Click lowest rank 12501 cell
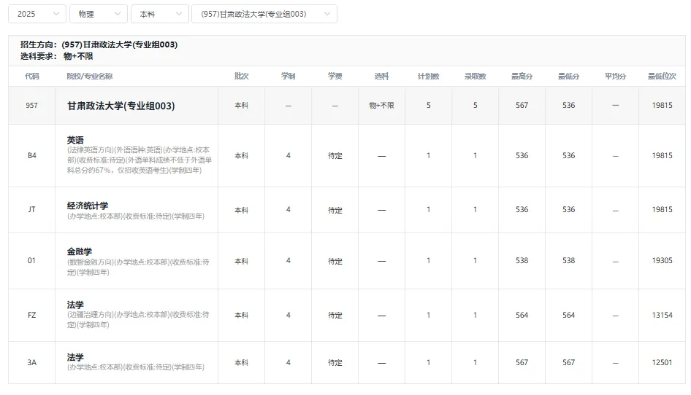Viewport: 691px width, 395px height. (x=662, y=362)
